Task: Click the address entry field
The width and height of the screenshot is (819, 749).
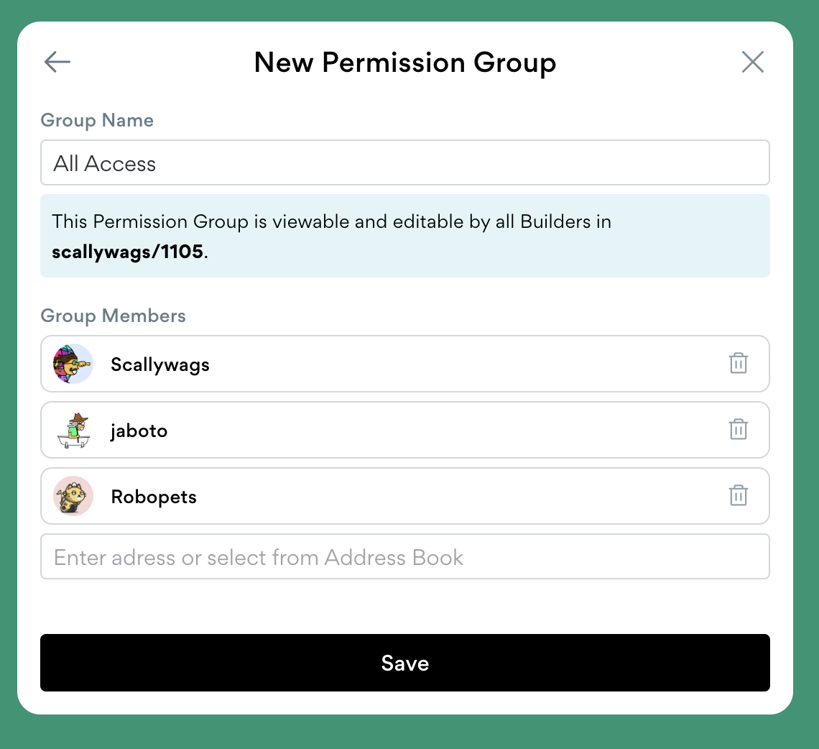Action: click(405, 557)
